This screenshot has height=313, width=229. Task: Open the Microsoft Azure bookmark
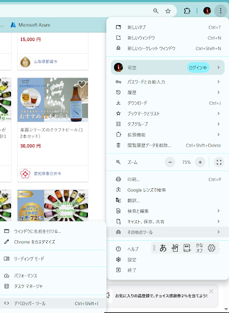click(31, 25)
